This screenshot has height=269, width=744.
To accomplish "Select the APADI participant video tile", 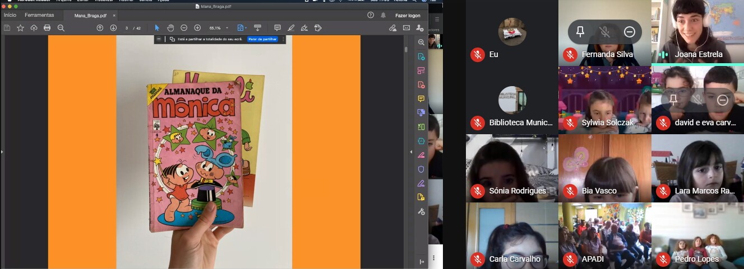I will (x=604, y=236).
